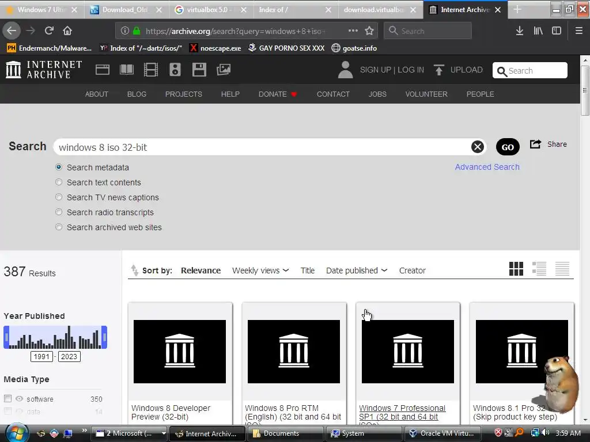Select Search radio transcripts radio button
Image resolution: width=590 pixels, height=442 pixels.
coord(59,212)
